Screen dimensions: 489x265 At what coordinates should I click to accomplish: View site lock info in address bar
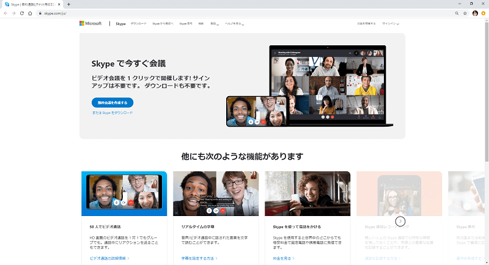(40, 13)
